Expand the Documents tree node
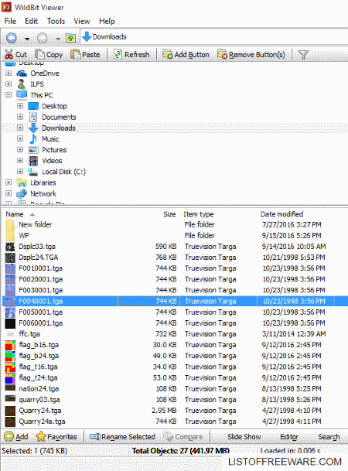This screenshot has height=471, width=348. tap(20, 117)
